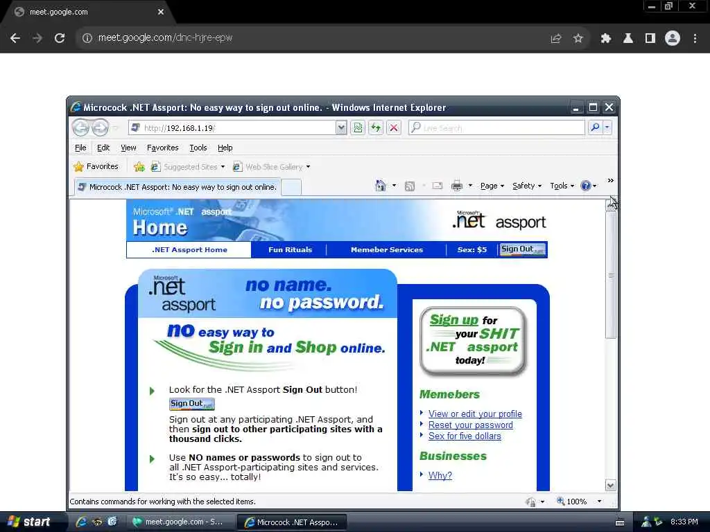
Task: Expand the Page command menu
Action: pos(492,186)
